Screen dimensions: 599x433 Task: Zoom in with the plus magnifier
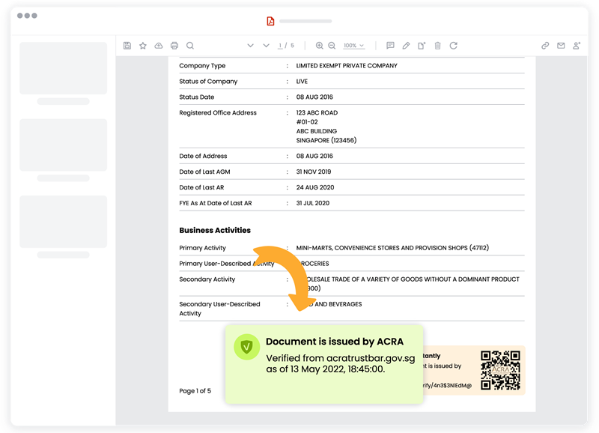point(320,46)
